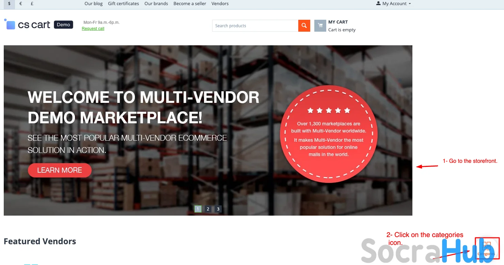Switch currency to pound sterling
Screen dimensions: 504x265
pos(32,4)
